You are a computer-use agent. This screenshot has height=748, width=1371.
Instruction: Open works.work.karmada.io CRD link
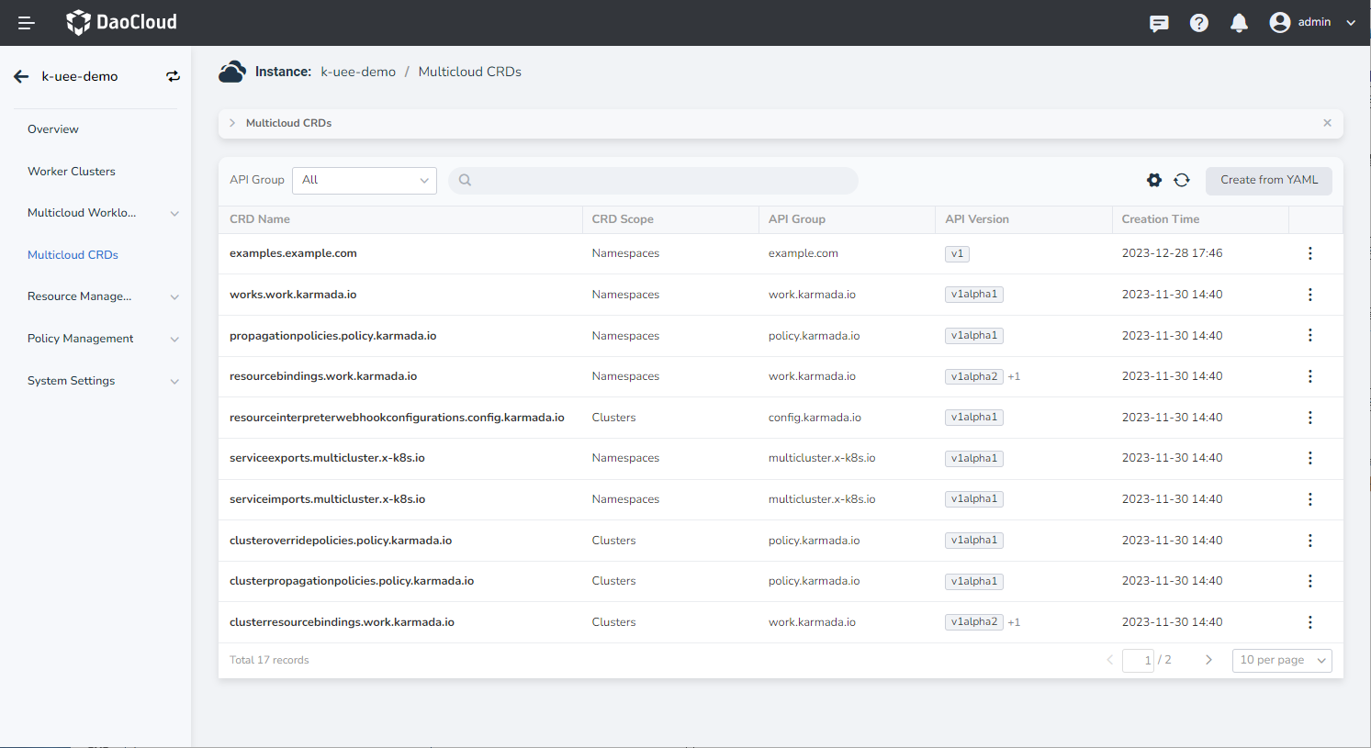[293, 295]
